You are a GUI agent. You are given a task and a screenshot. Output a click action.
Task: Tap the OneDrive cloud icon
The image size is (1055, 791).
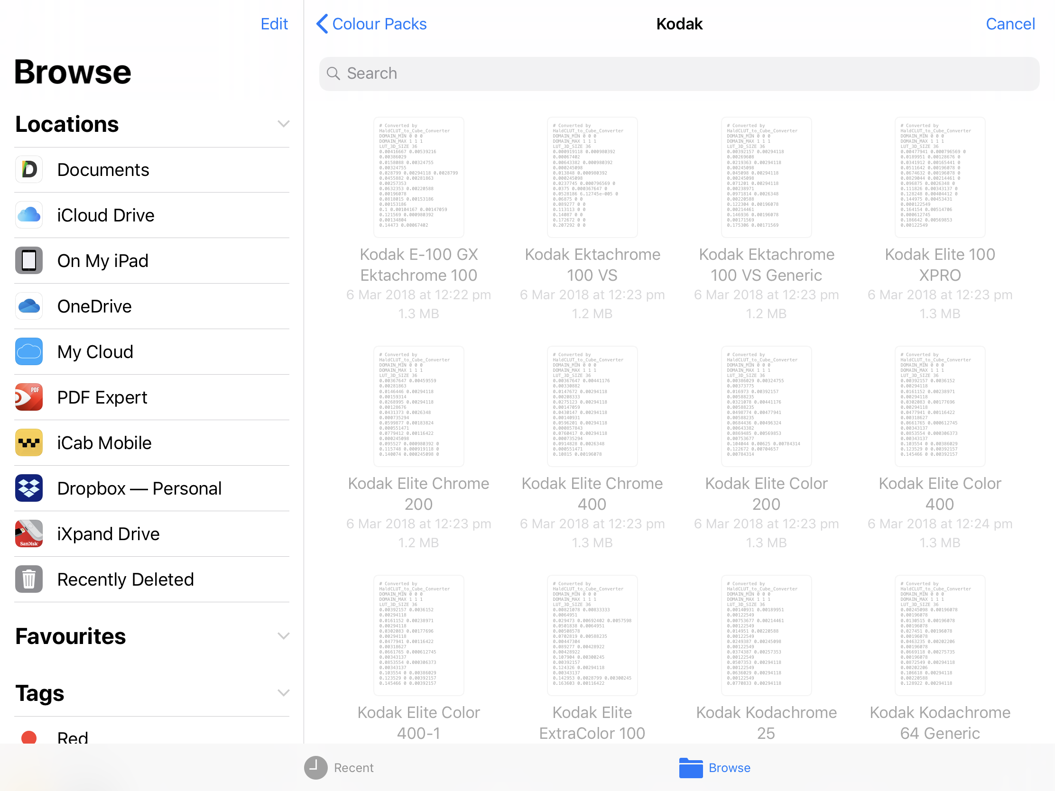(x=29, y=306)
